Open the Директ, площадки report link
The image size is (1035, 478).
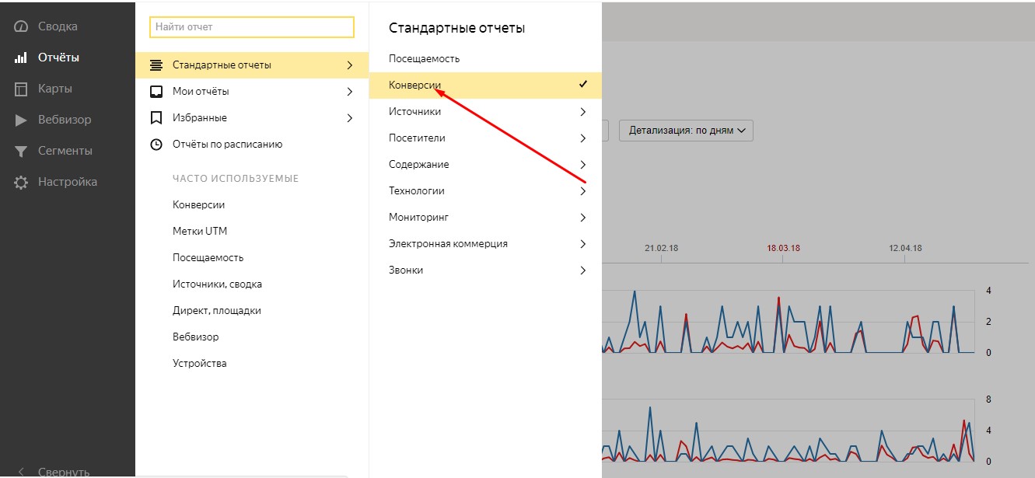pyautogui.click(x=217, y=311)
